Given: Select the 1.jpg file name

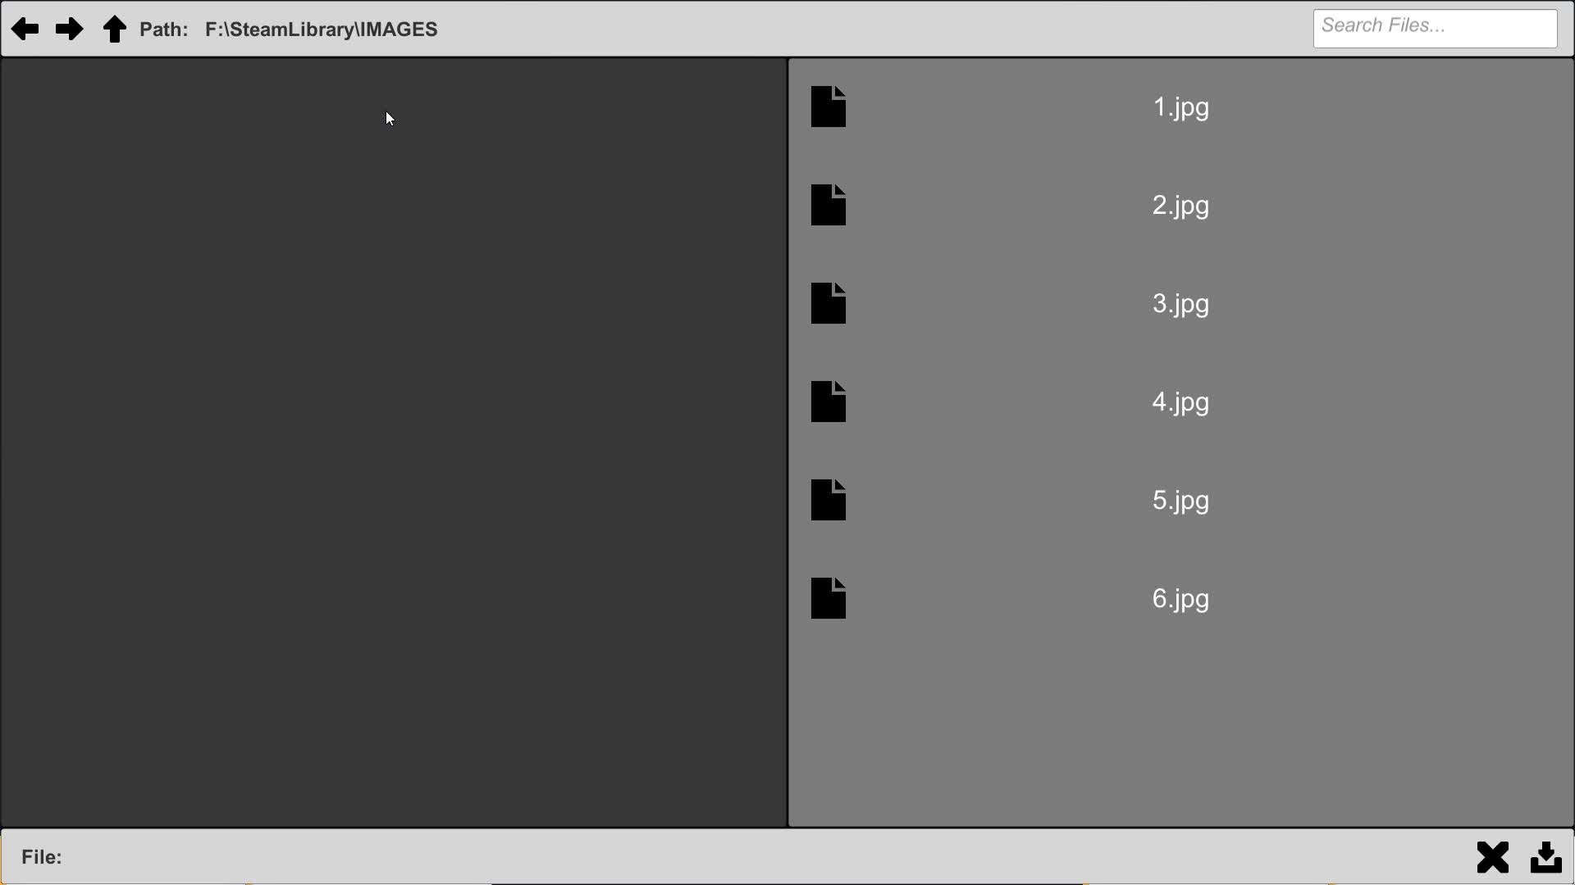Looking at the screenshot, I should pos(1181,108).
